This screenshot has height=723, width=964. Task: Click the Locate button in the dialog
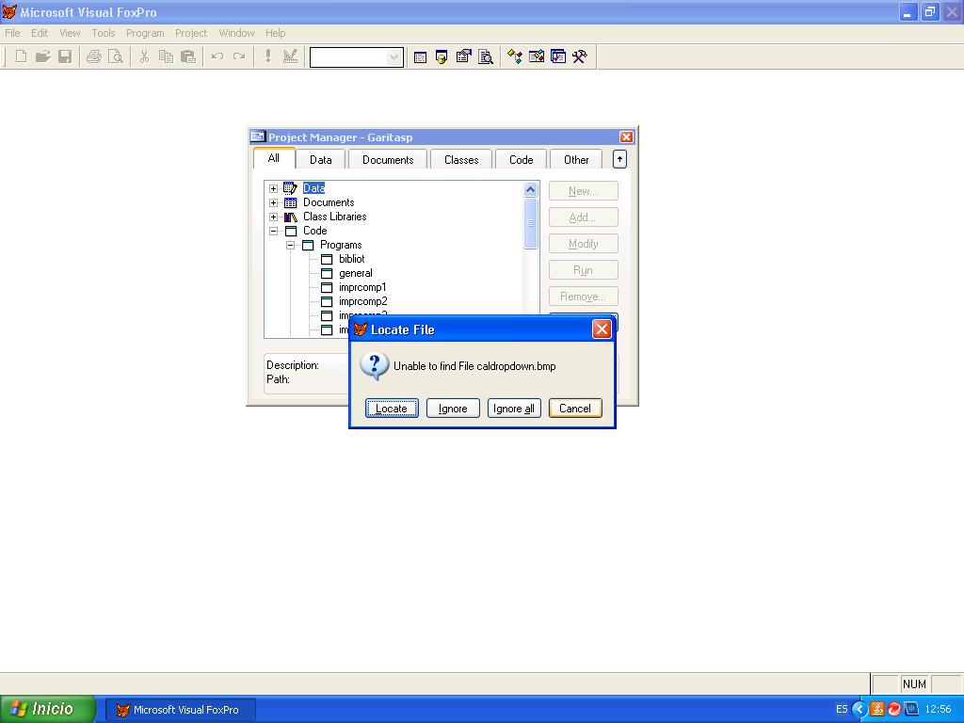pyautogui.click(x=392, y=409)
